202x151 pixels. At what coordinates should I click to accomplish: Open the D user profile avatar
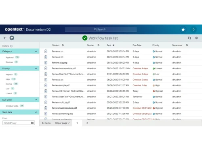pos(194,29)
